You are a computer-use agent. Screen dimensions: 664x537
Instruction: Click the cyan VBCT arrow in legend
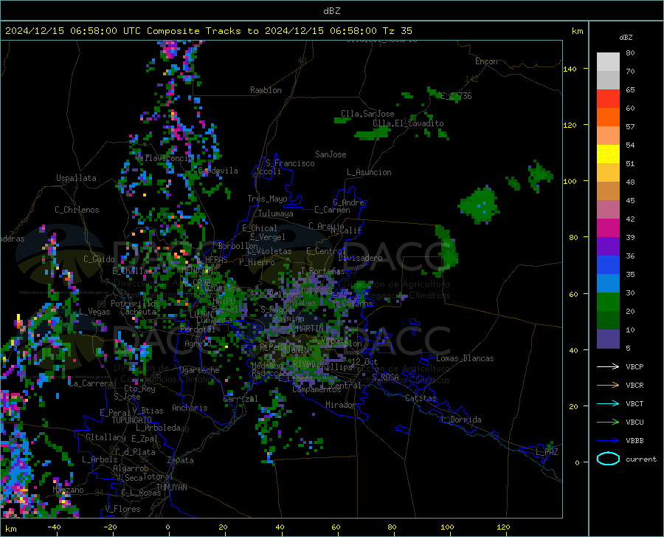point(608,403)
